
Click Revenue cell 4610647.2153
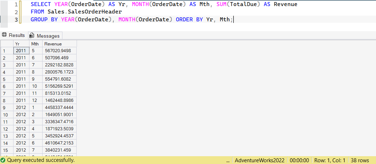[x=60, y=143]
